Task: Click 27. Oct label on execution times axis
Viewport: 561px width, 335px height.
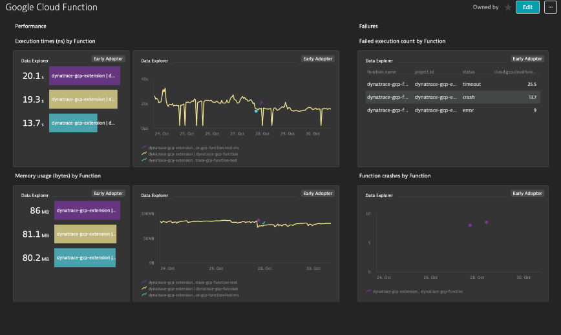Action: [237, 134]
